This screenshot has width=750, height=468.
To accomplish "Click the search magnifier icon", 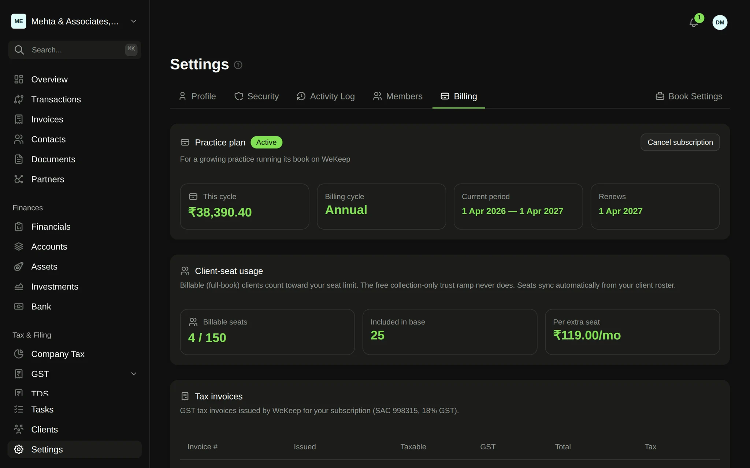I will coord(19,50).
